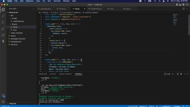Show the OUTPUT panel tab

(x=53, y=74)
